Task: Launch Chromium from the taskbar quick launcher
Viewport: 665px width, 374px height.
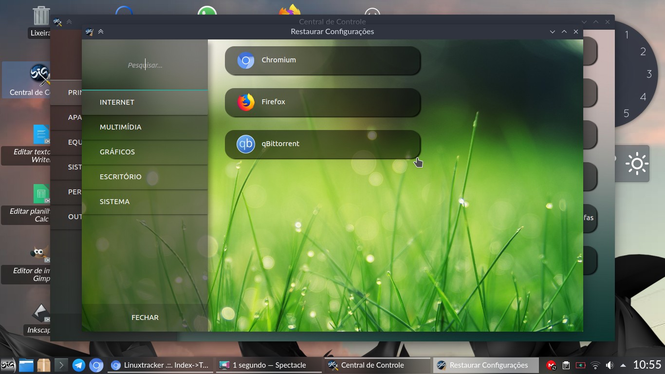Action: tap(96, 365)
